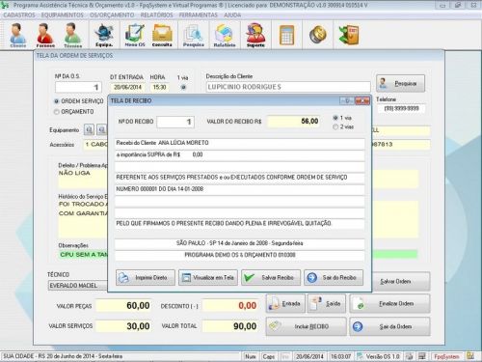Click the Caps indicator in status bar
This screenshot has width=482, height=362.
pos(269,356)
